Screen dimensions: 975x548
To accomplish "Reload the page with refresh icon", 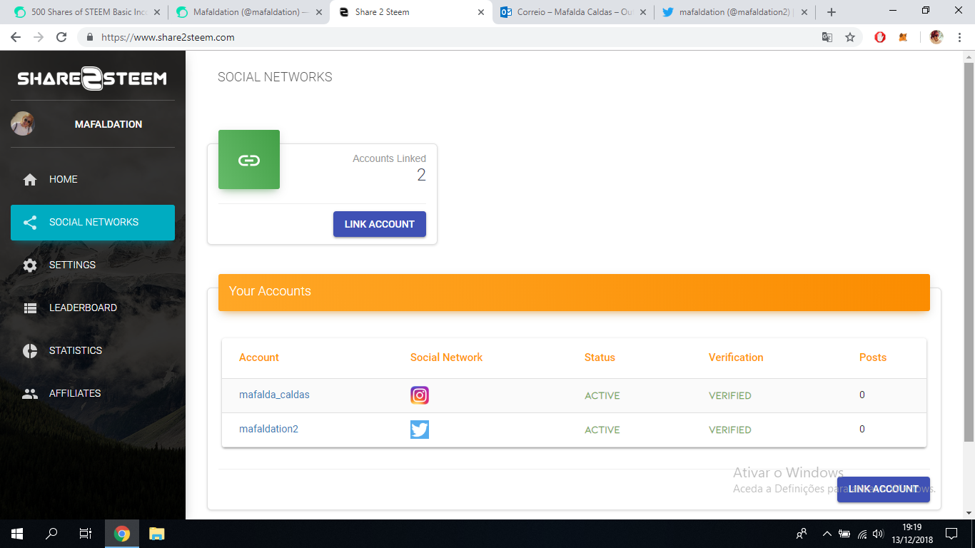I will (61, 37).
